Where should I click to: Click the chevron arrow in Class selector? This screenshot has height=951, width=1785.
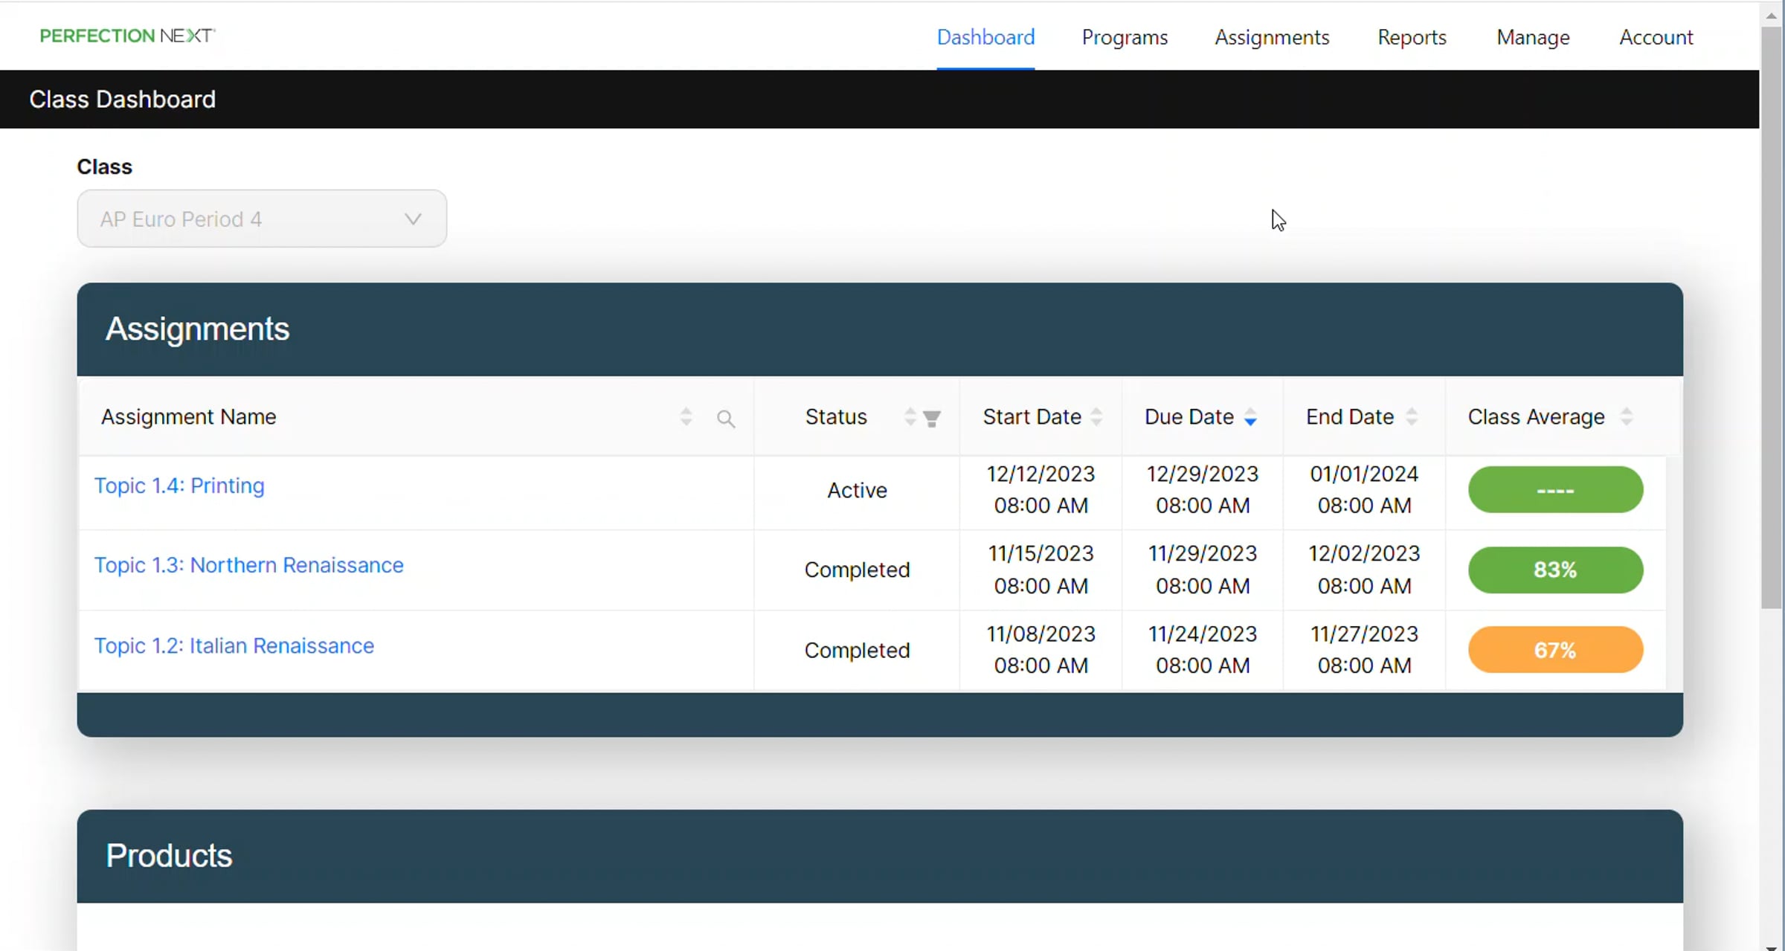click(x=413, y=219)
